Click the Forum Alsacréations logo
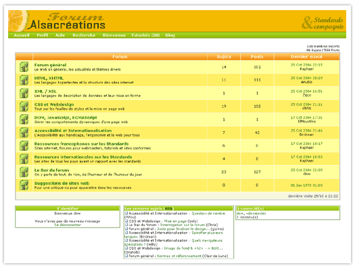The image size is (355, 268). pyautogui.click(x=67, y=22)
